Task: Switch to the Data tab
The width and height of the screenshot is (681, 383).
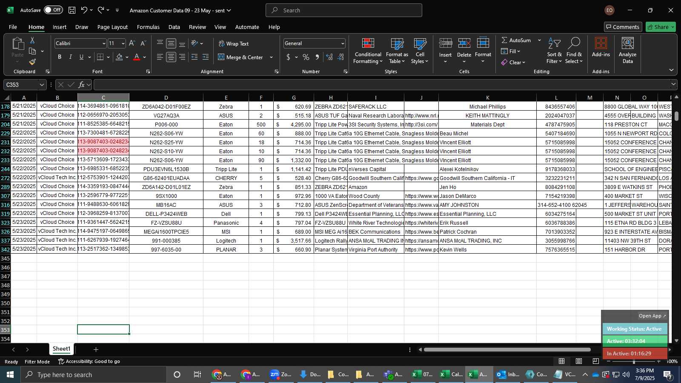Action: 174,27
